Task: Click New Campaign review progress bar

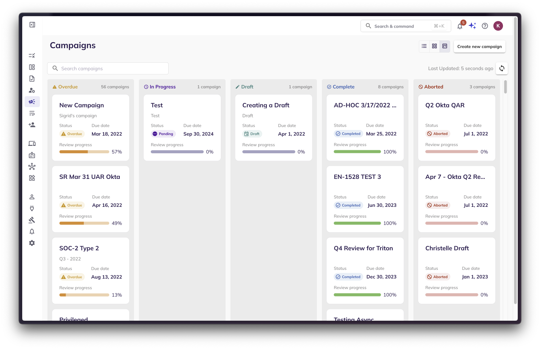Action: pos(84,152)
